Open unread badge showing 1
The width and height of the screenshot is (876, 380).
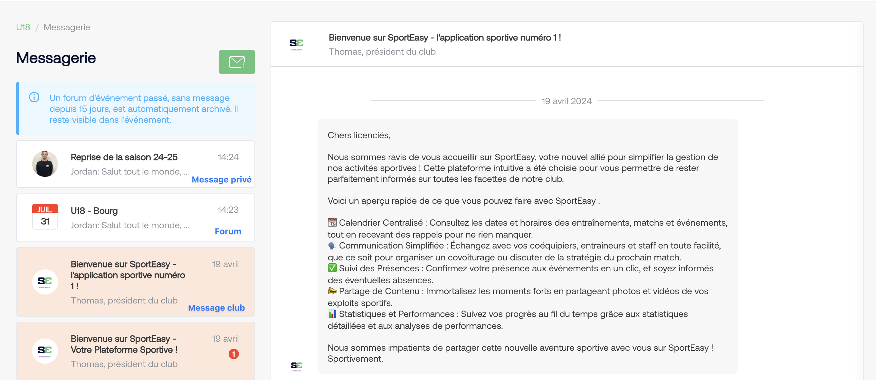click(x=233, y=354)
